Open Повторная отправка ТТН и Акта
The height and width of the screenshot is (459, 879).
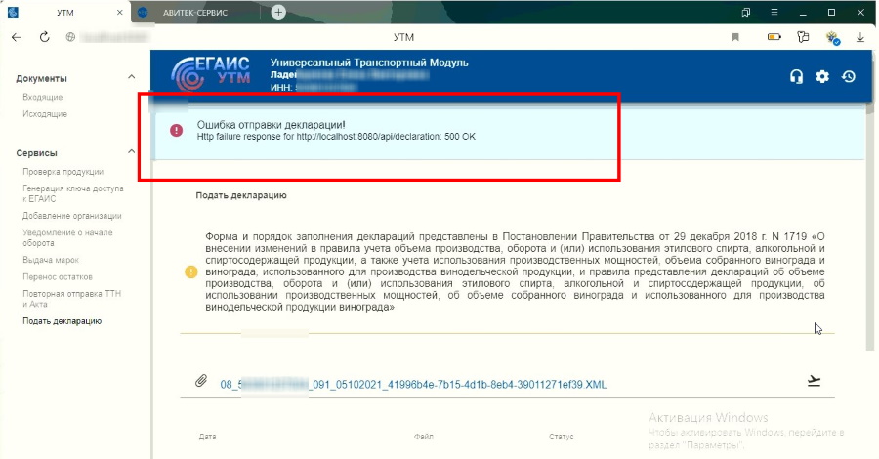pos(71,299)
